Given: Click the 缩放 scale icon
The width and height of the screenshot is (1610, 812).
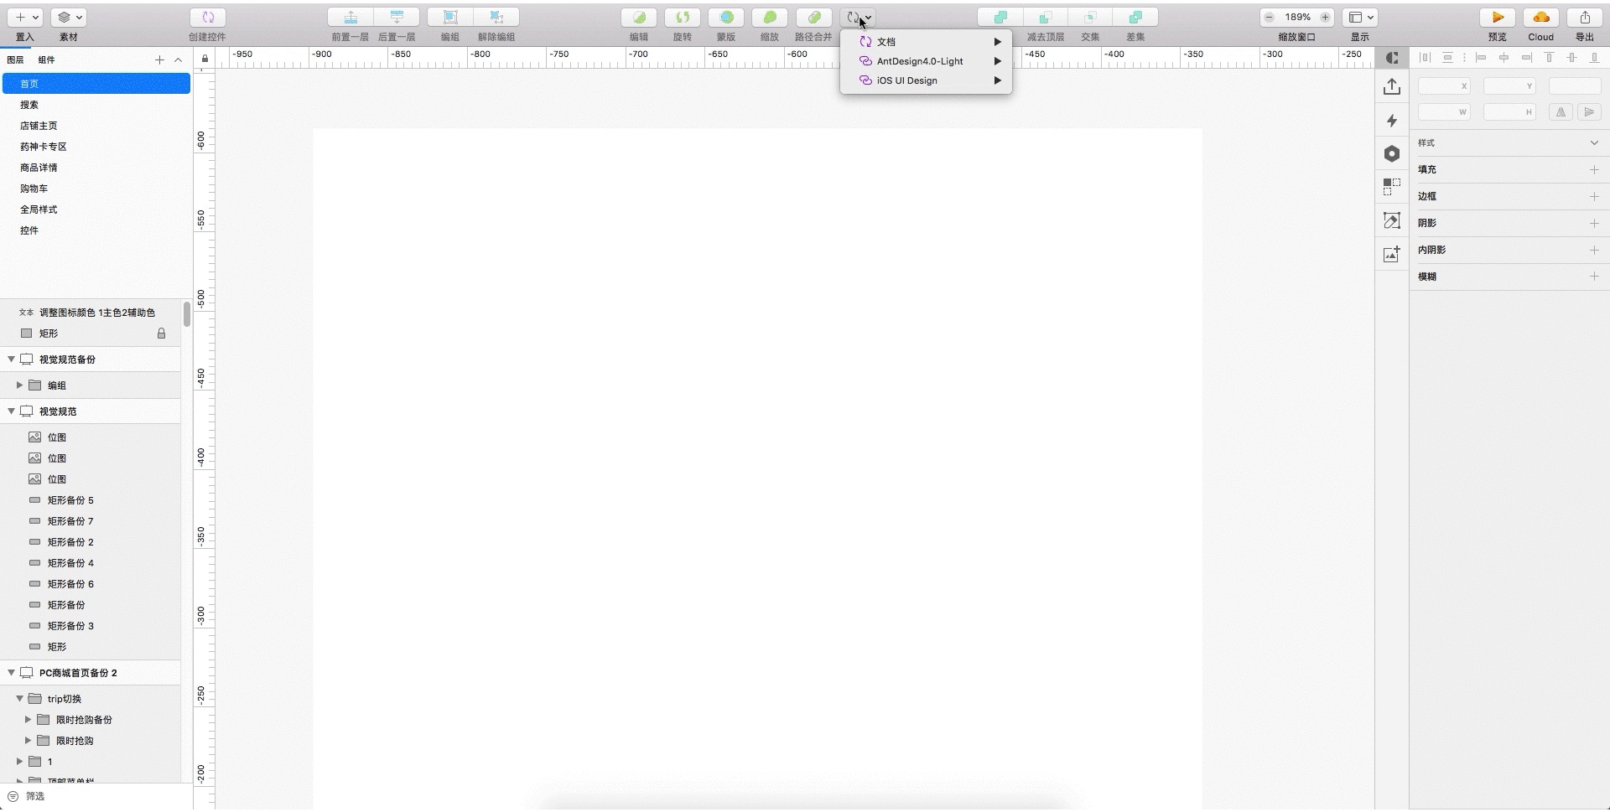Looking at the screenshot, I should pyautogui.click(x=770, y=18).
